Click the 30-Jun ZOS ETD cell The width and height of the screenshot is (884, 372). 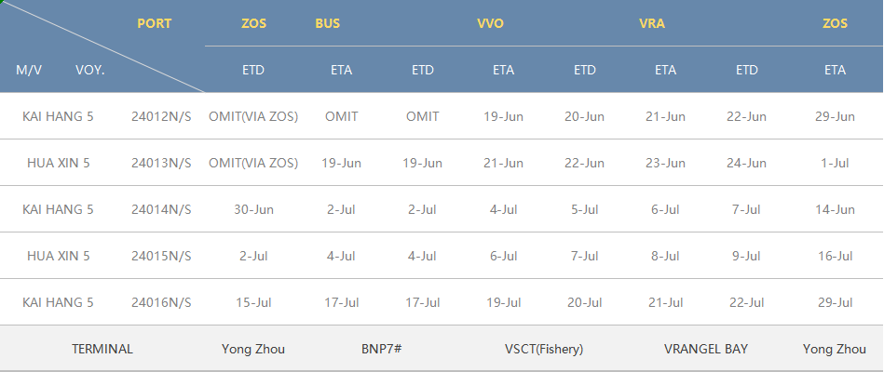253,210
